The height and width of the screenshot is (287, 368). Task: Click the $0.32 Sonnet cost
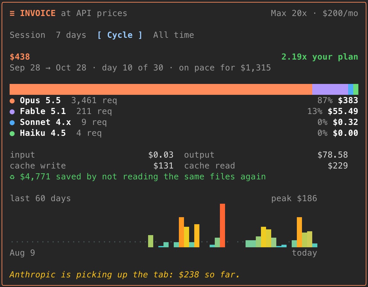pos(346,122)
